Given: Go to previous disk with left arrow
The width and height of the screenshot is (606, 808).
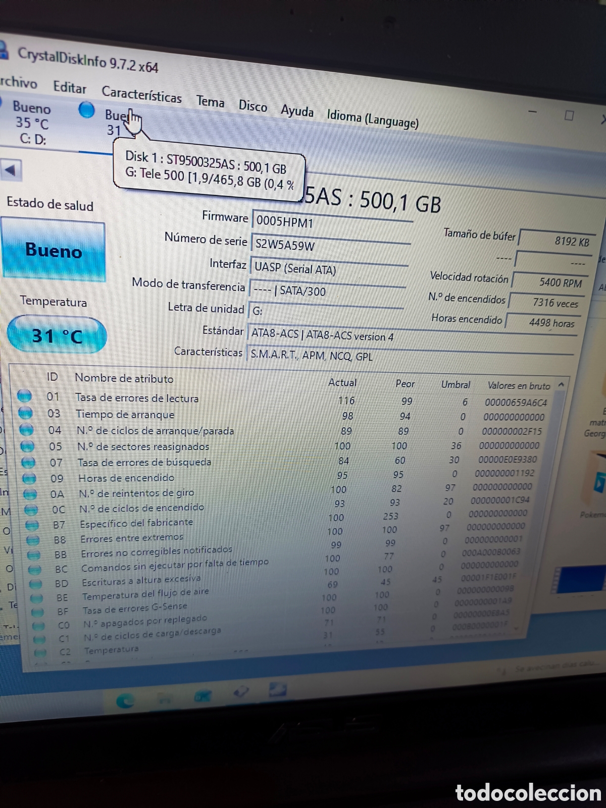Looking at the screenshot, I should tap(11, 170).
